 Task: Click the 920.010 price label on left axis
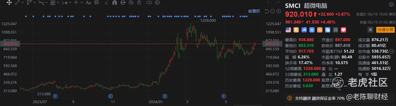pos(10,44)
